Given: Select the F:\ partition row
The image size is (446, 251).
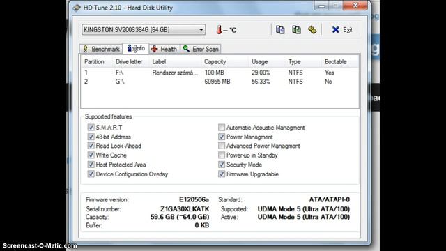Looking at the screenshot, I should [x=220, y=73].
